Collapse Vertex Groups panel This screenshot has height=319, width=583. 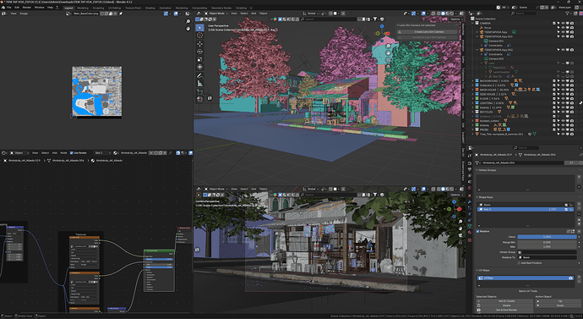point(477,170)
